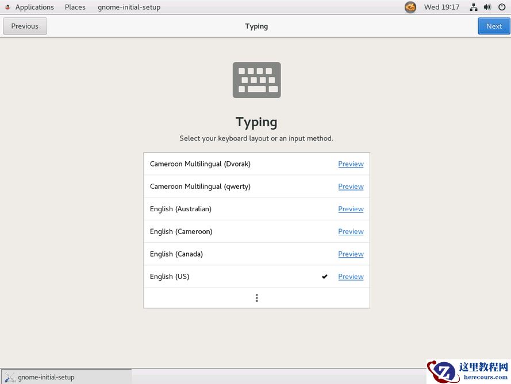Click the checkmark next to English (US)
The height and width of the screenshot is (384, 511).
pyautogui.click(x=325, y=276)
